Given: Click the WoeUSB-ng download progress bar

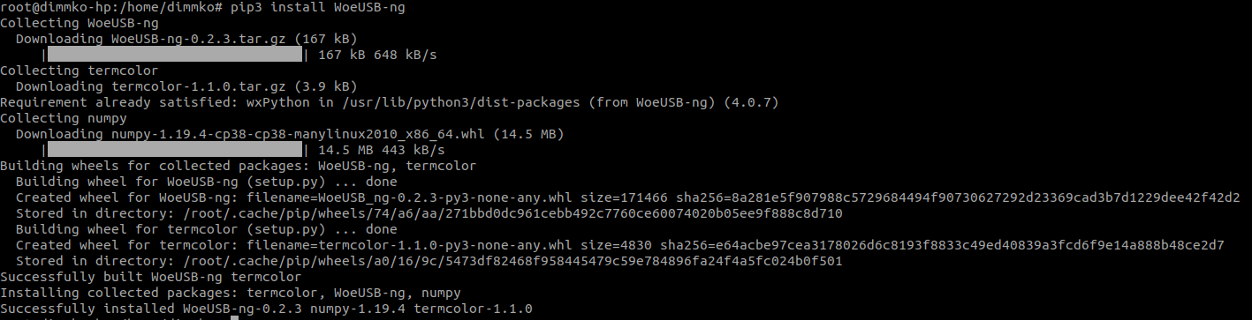Looking at the screenshot, I should (x=174, y=55).
